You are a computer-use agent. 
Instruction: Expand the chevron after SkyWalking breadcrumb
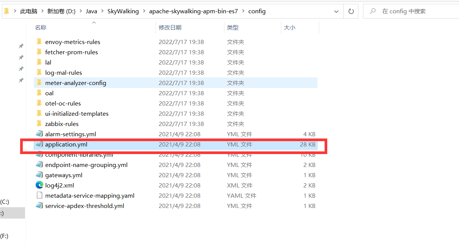coord(144,11)
